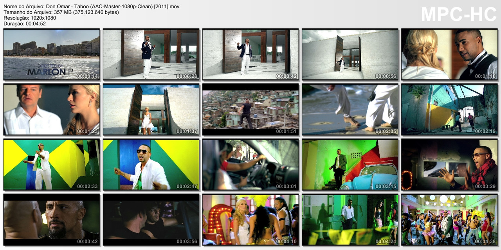This screenshot has width=501, height=250.
Task: Click the thumbnail at 00:00:14
Action: [x=52, y=54]
